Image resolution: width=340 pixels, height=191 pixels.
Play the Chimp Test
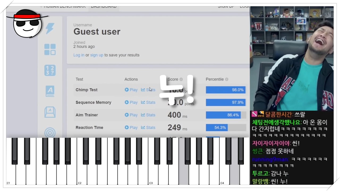pos(131,90)
